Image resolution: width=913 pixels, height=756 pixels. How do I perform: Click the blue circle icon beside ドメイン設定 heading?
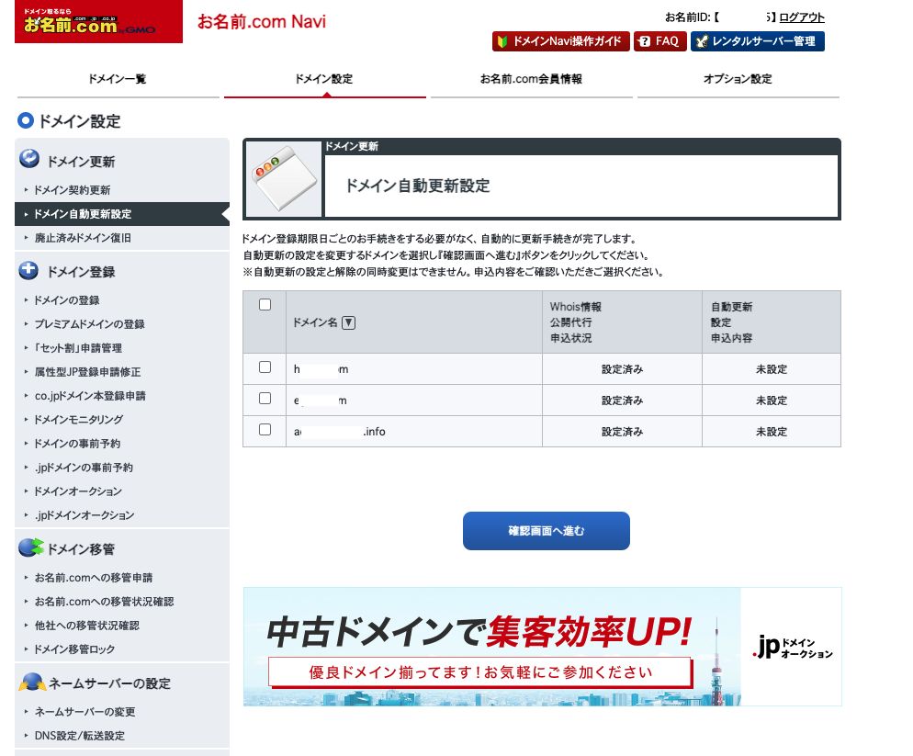[26, 120]
